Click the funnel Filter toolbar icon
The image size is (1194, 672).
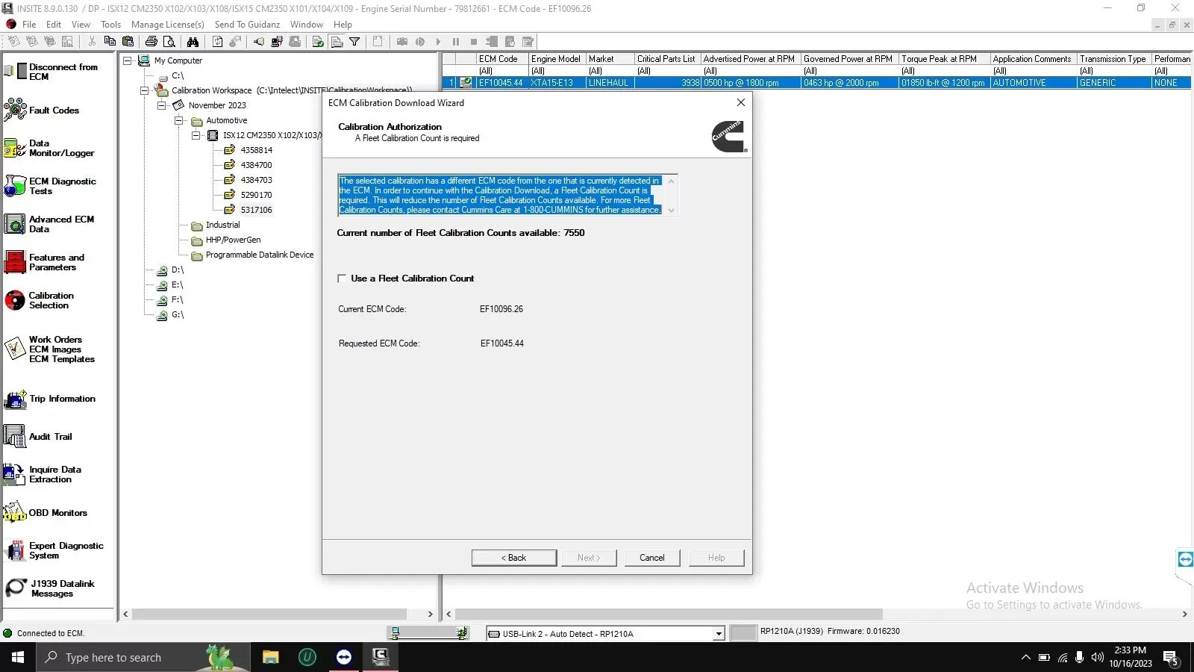click(x=355, y=42)
